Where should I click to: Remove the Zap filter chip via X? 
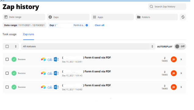coord(87,25)
